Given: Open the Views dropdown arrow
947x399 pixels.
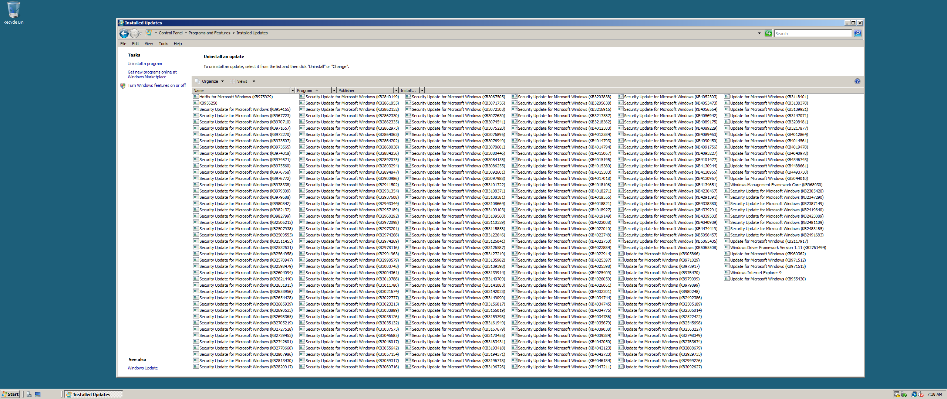Looking at the screenshot, I should (x=254, y=81).
